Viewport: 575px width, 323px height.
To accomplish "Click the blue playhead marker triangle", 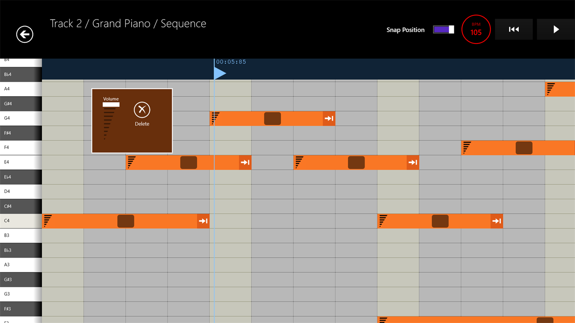I will (x=219, y=73).
